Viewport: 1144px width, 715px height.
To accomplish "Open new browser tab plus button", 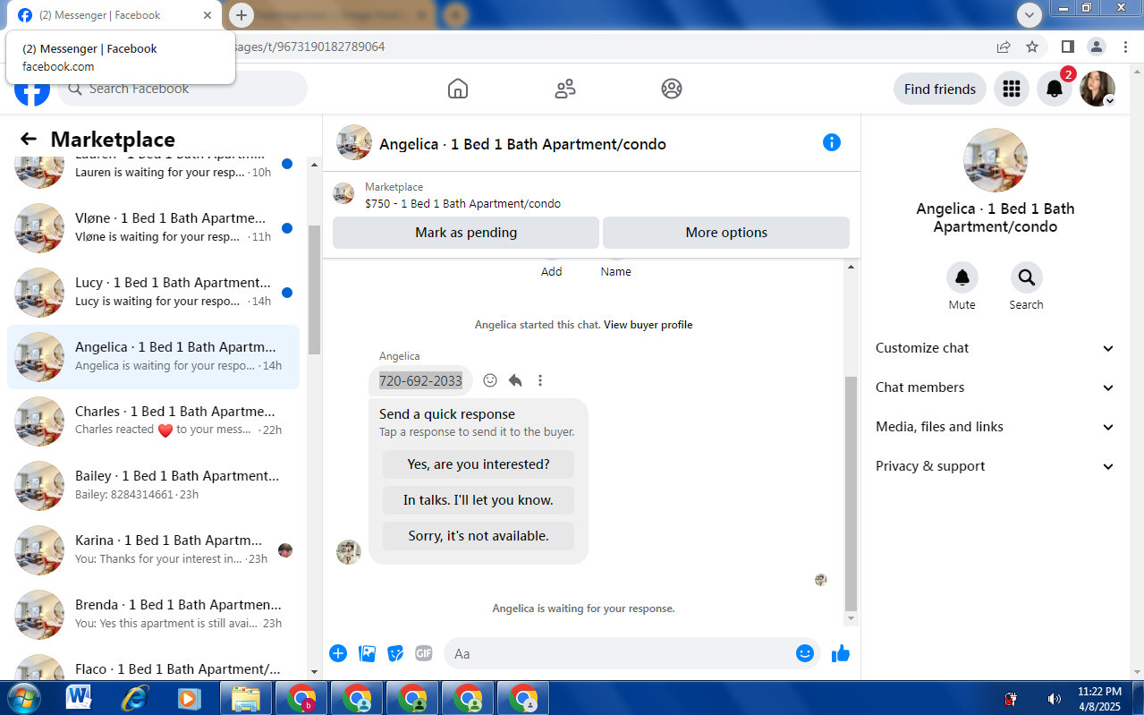I will point(242,15).
